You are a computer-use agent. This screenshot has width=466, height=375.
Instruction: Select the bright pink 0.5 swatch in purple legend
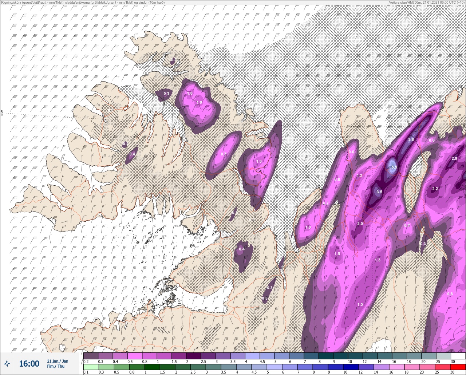(135, 356)
